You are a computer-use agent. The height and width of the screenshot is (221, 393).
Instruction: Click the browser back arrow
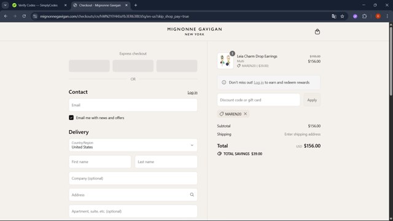pyautogui.click(x=6, y=17)
